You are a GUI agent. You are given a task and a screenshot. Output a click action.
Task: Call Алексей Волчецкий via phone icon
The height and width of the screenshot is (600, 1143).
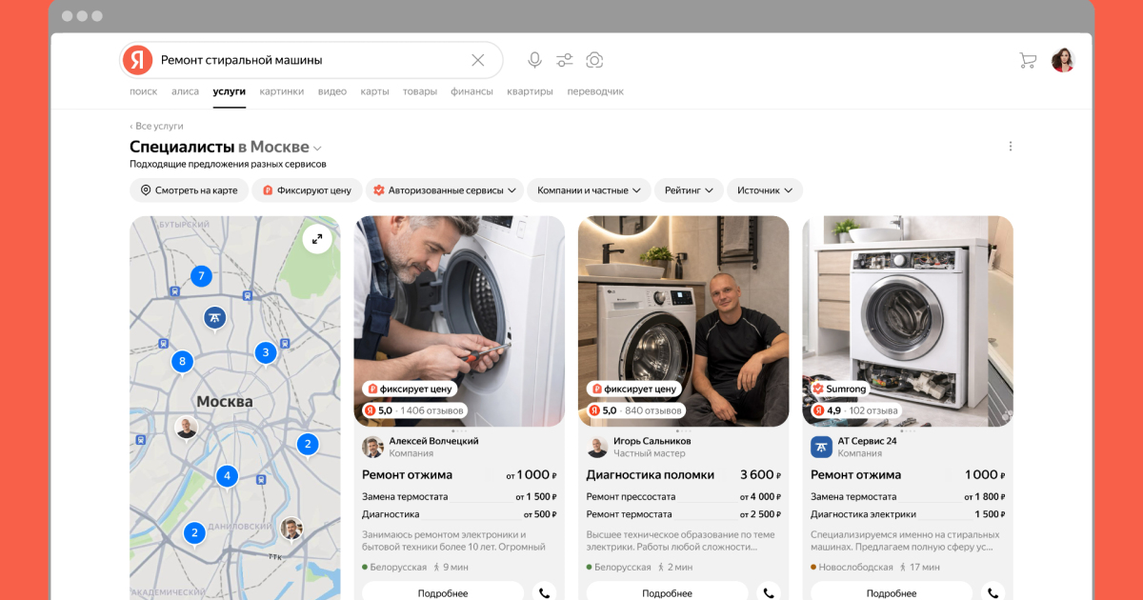click(x=545, y=592)
